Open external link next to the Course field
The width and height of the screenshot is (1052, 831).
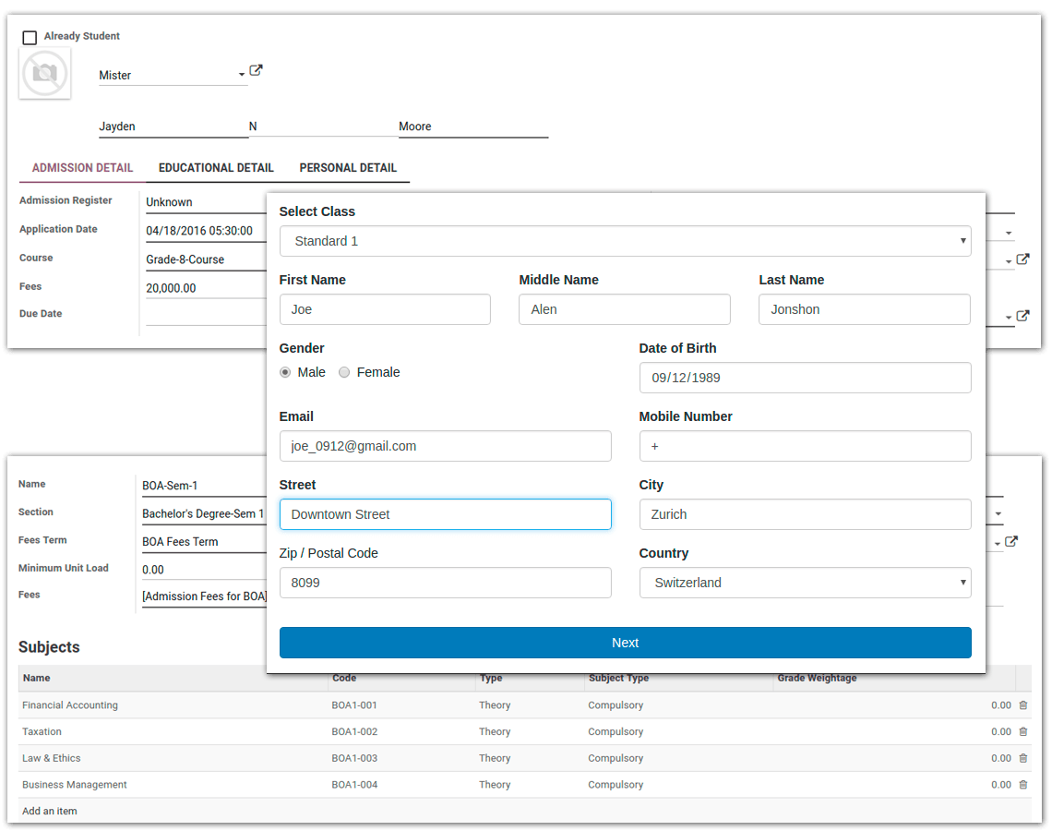[1024, 259]
